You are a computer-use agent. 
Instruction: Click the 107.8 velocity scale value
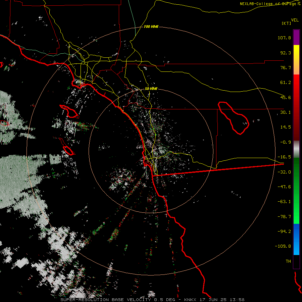point(284,38)
